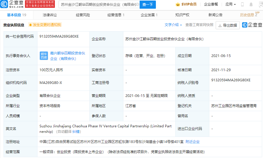Switch to the 企业发展 tab
263x158 pixels.
(x=149, y=15)
